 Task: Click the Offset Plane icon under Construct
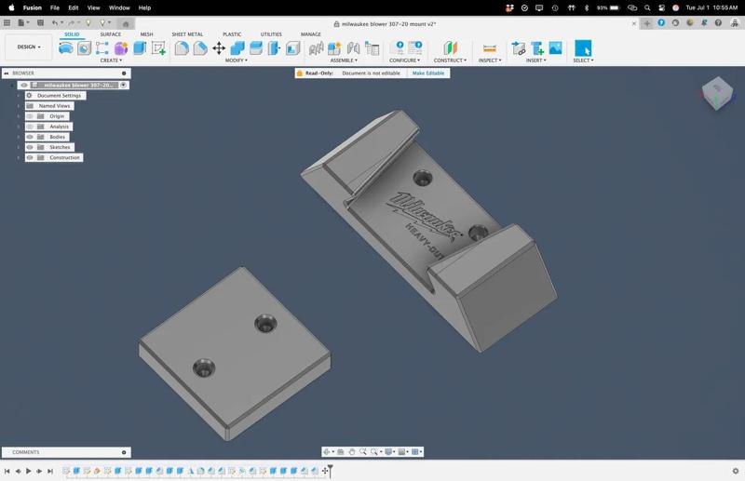point(450,48)
